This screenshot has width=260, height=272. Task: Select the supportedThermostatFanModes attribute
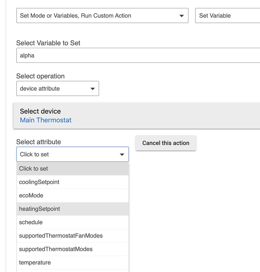pyautogui.click(x=73, y=236)
